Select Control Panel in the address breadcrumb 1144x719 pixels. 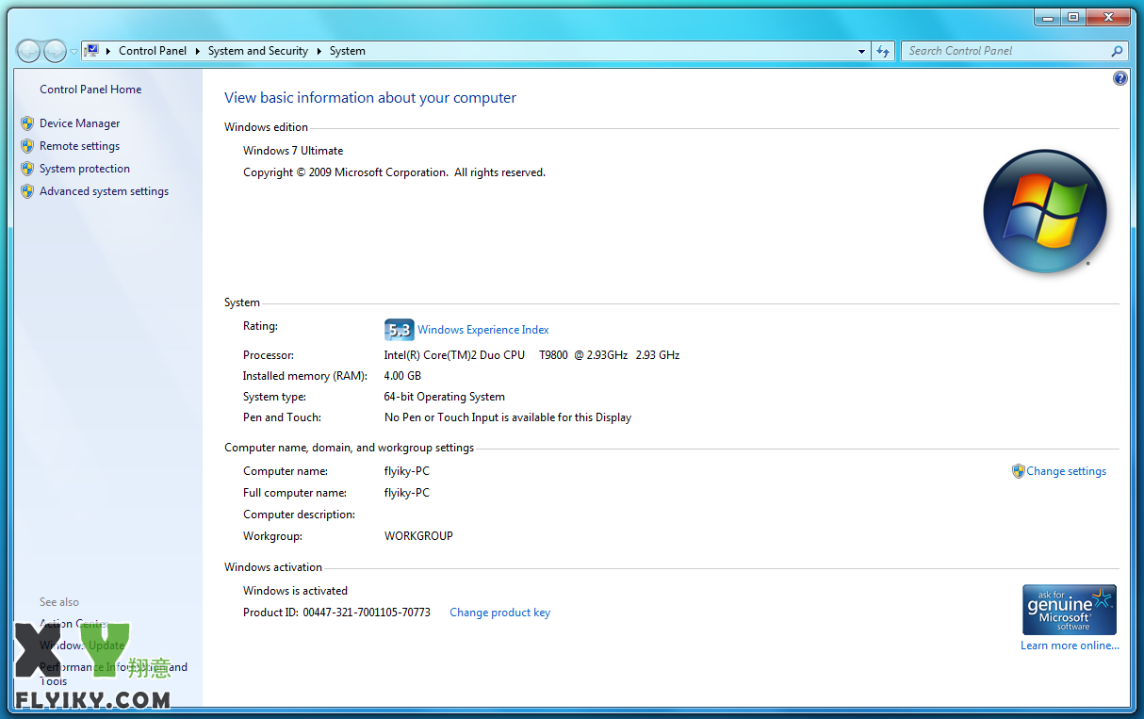pyautogui.click(x=153, y=51)
